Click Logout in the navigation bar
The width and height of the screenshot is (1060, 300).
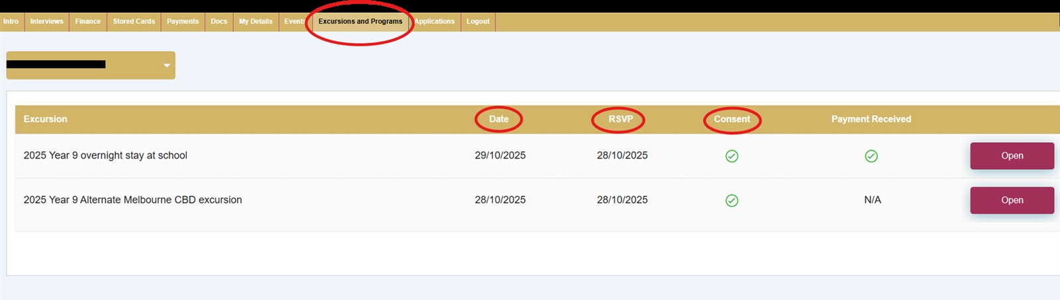[x=478, y=22]
